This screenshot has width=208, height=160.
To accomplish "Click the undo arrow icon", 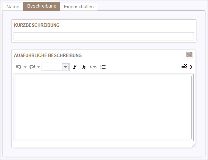I will [19, 67].
